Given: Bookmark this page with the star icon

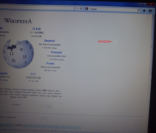Looking at the screenshot, I should point(75,8).
